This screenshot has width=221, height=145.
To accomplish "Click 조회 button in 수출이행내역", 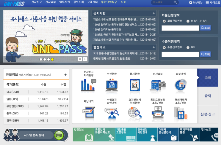I will pyautogui.click(x=205, y=54).
